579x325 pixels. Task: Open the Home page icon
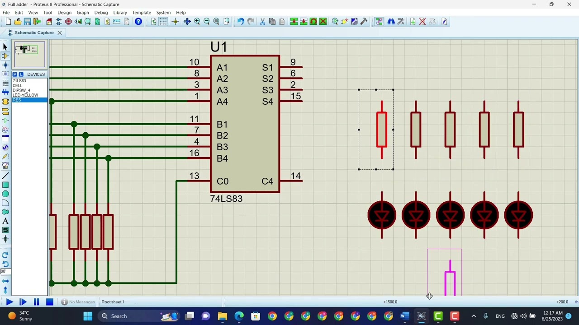coord(49,21)
